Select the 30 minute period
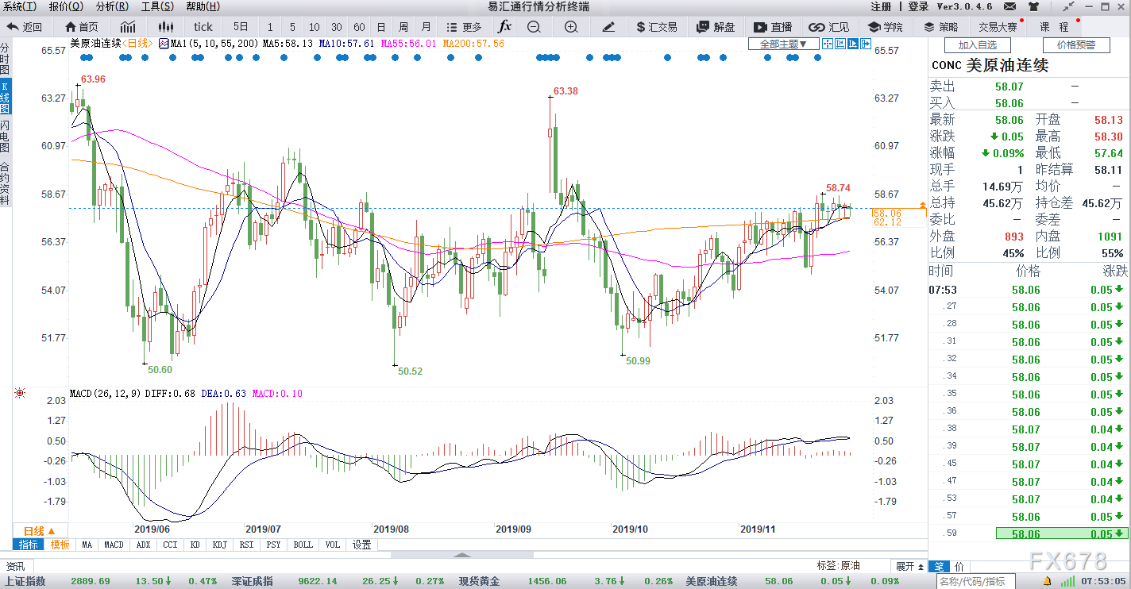The height and width of the screenshot is (589, 1131). (x=337, y=27)
